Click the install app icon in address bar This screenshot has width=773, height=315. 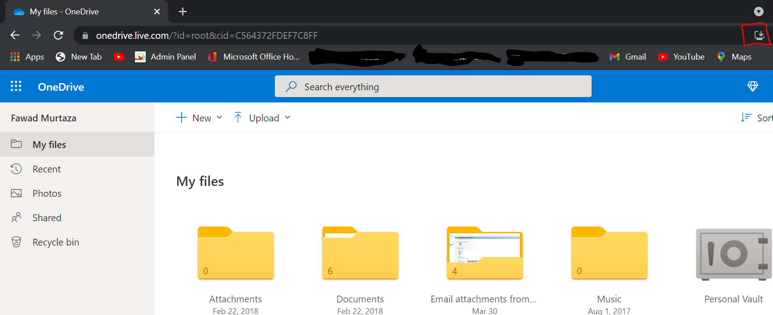759,35
